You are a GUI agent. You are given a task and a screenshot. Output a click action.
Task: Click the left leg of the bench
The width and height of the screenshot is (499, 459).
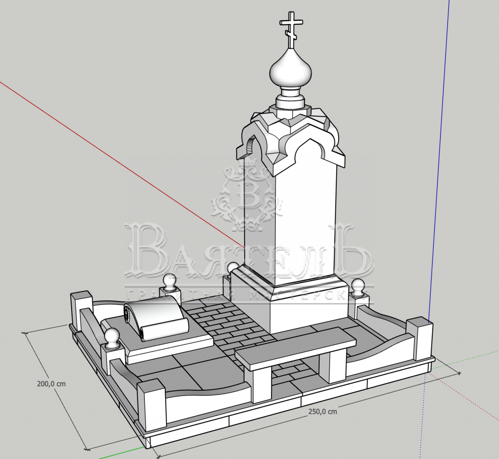(261, 384)
